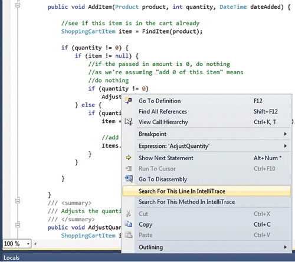Click the View Call Hierarchy icon
Image resolution: width=295 pixels, height=262 pixels.
[x=129, y=122]
